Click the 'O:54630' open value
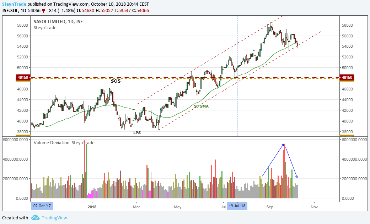 [x=85, y=10]
